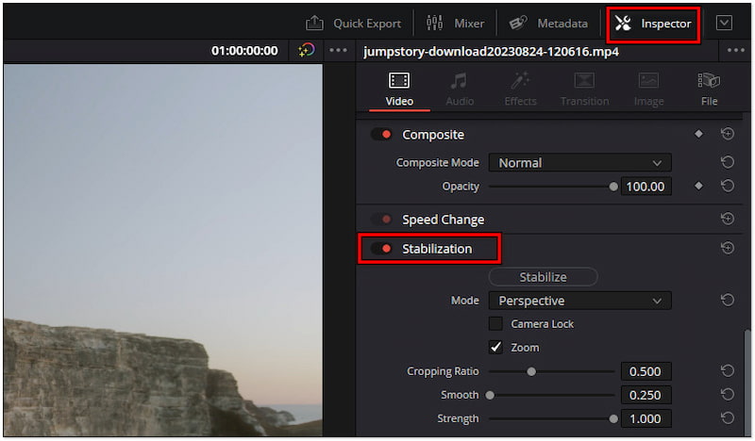This screenshot has height=441, width=755.
Task: Open the stabilization Mode Perspective dropdown
Action: (x=579, y=302)
